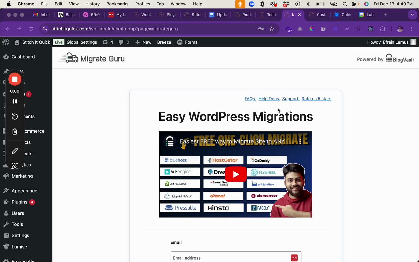Open the Chrome profile avatar
This screenshot has height=262, width=419.
pyautogui.click(x=400, y=29)
